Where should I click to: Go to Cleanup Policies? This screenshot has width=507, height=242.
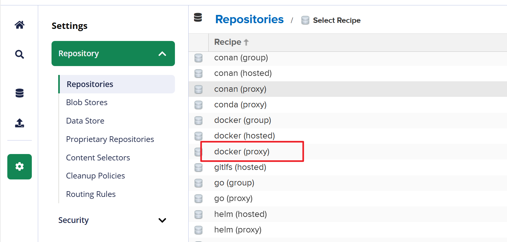95,176
